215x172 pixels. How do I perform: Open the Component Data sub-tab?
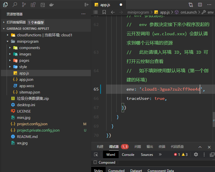[x=161, y=170]
